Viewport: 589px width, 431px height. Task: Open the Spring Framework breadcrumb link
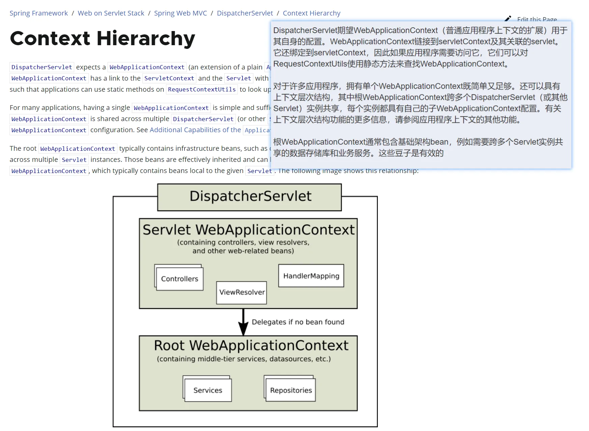coord(38,13)
